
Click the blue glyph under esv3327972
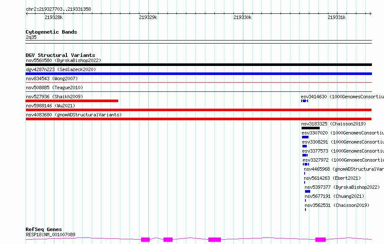point(306,164)
